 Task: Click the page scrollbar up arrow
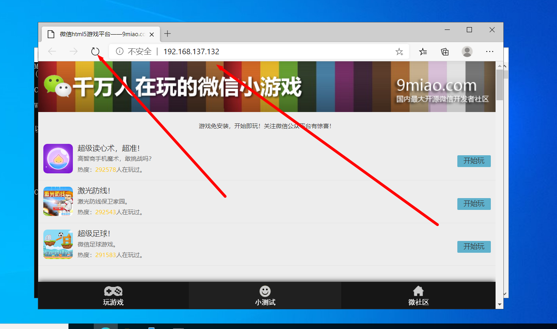pos(500,66)
